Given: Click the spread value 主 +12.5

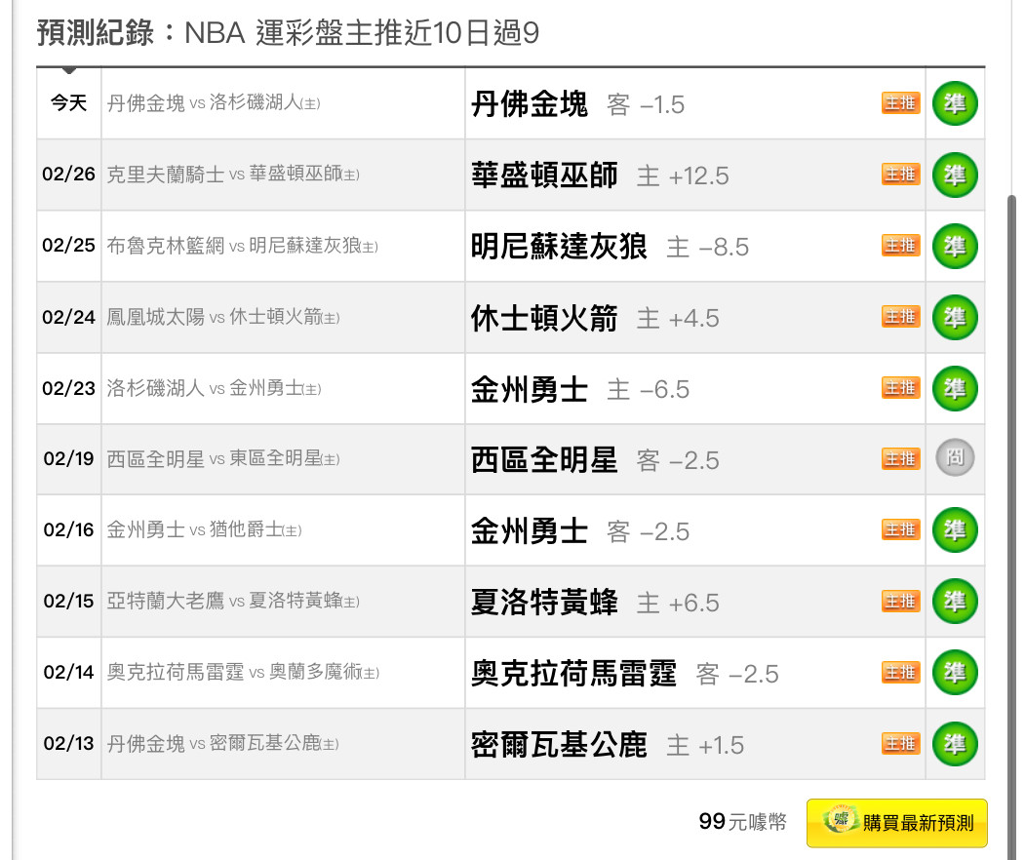Looking at the screenshot, I should [x=683, y=176].
